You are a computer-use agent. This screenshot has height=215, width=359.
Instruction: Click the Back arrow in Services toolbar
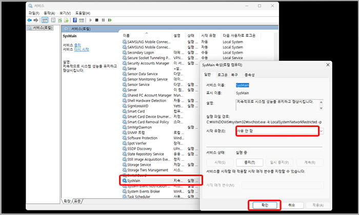pyautogui.click(x=30, y=20)
